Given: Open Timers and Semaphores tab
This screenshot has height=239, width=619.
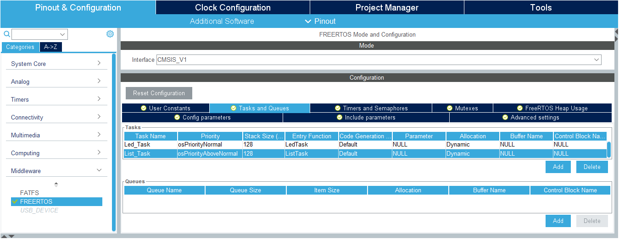Looking at the screenshot, I should pos(371,108).
